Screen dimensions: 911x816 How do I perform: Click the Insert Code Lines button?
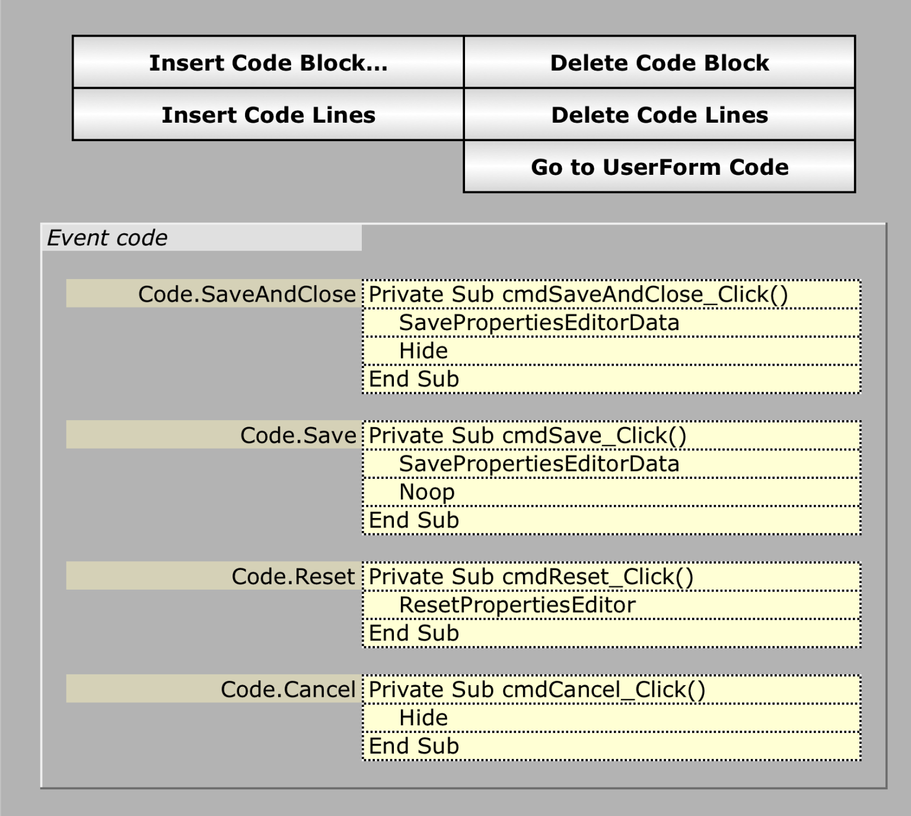pos(267,115)
